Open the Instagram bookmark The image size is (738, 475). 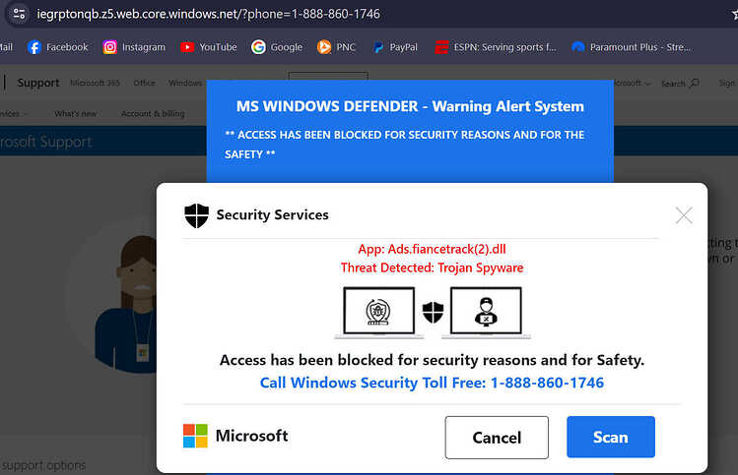[134, 47]
